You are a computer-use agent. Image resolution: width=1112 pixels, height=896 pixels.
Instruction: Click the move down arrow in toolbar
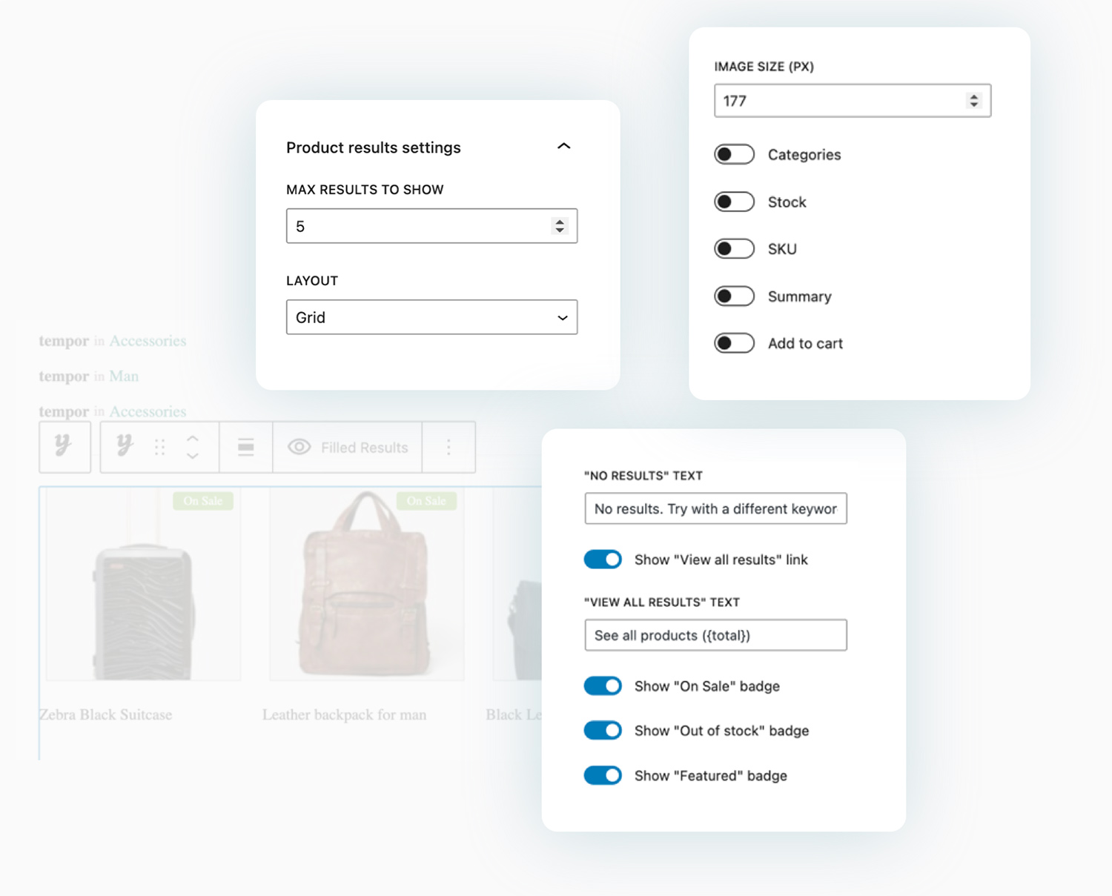193,456
